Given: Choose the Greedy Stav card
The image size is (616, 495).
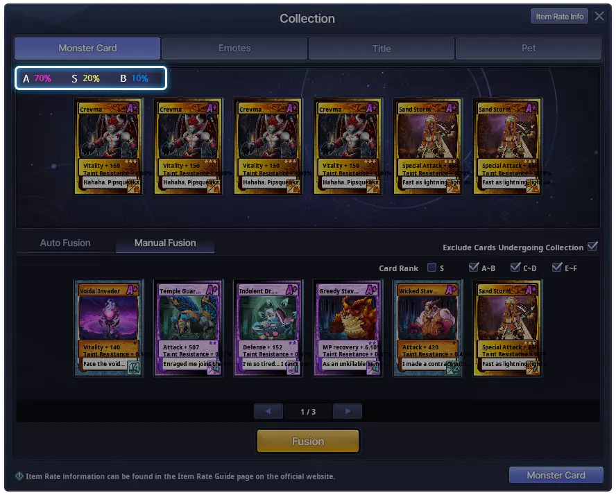Looking at the screenshot, I should [348, 328].
